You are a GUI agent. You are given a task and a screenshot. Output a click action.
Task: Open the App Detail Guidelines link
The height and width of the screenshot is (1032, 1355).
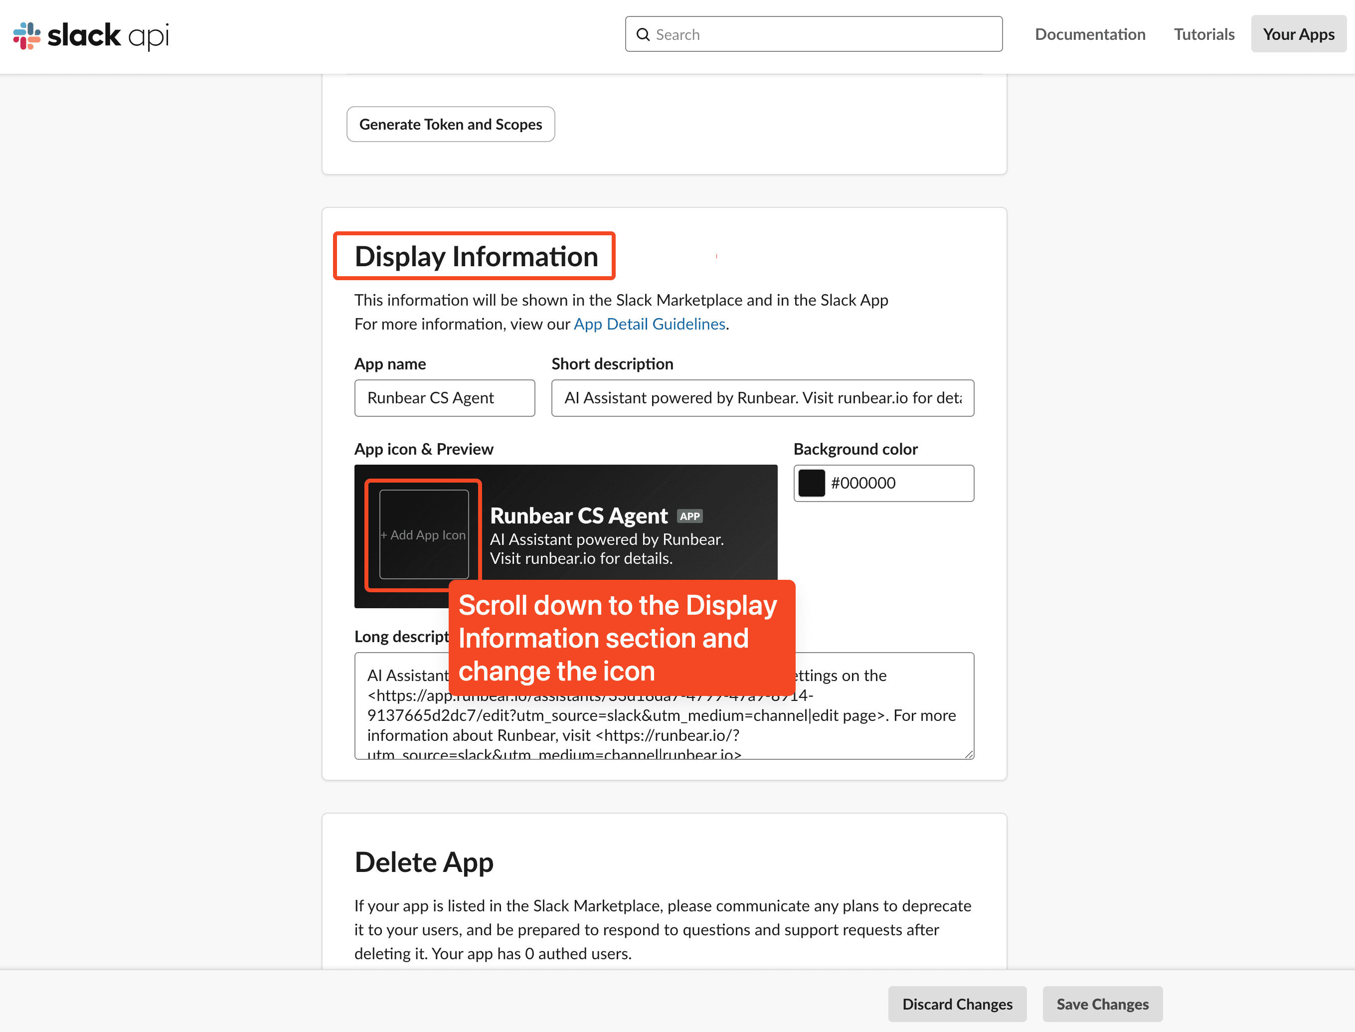tap(649, 324)
